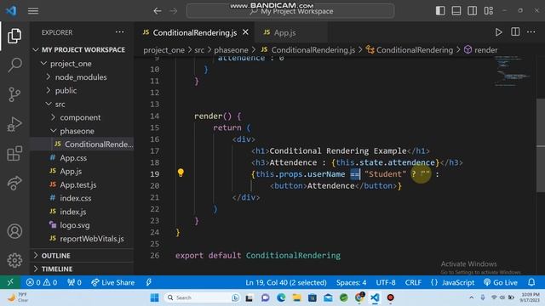Image resolution: width=545 pixels, height=306 pixels.
Task: Open App.test.js in the explorer
Action: [x=82, y=185]
